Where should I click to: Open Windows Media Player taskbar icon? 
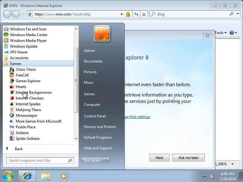tap(64, 176)
